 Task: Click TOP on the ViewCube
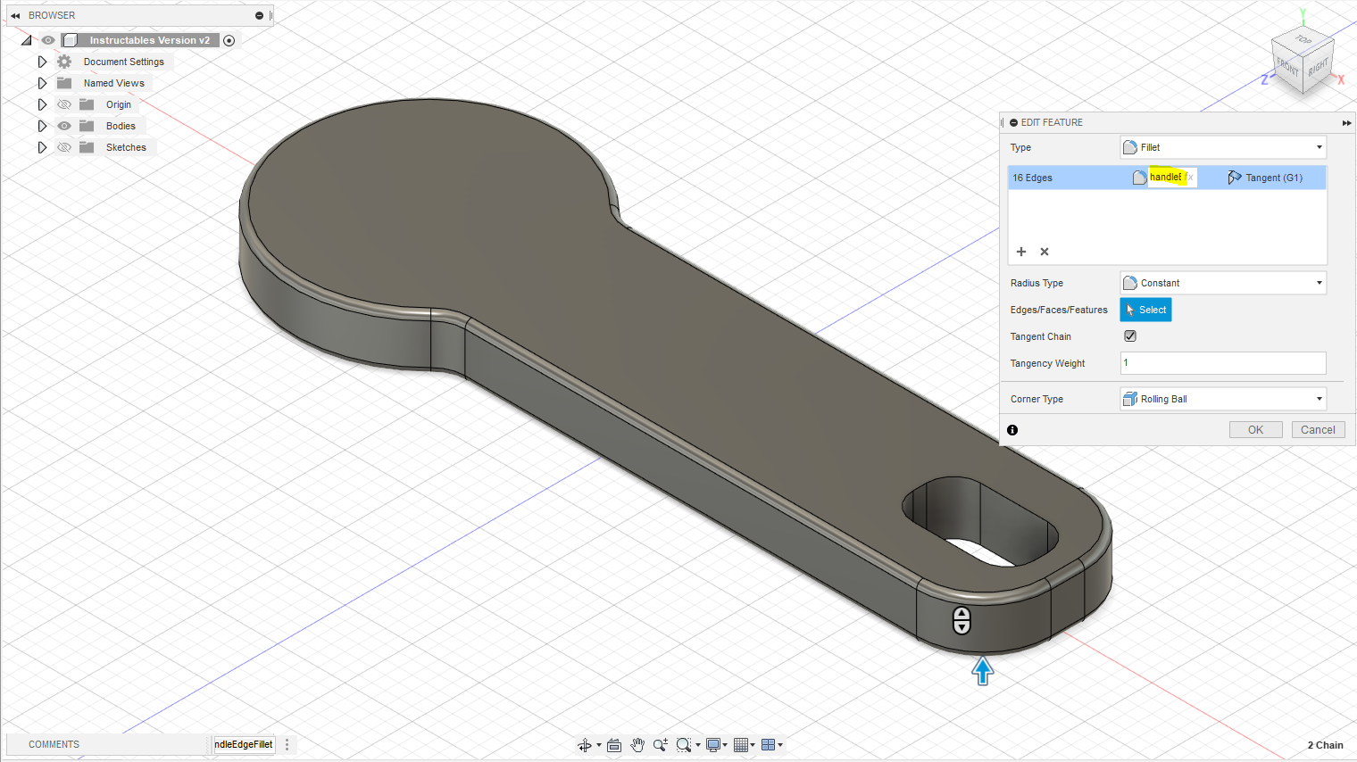(x=1301, y=39)
